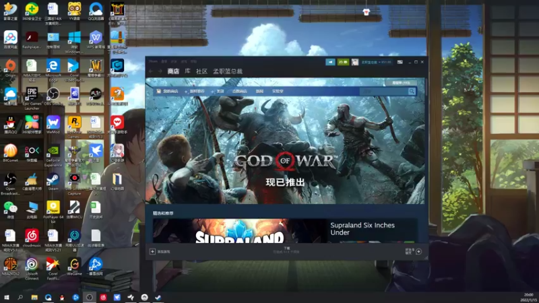Image resolution: width=539 pixels, height=303 pixels.
Task: Select cloudmusic desktop shortcut
Action: coord(32,238)
